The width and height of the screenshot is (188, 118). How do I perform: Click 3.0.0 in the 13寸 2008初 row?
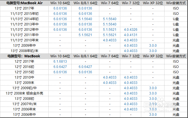pyautogui.click(x=153, y=99)
